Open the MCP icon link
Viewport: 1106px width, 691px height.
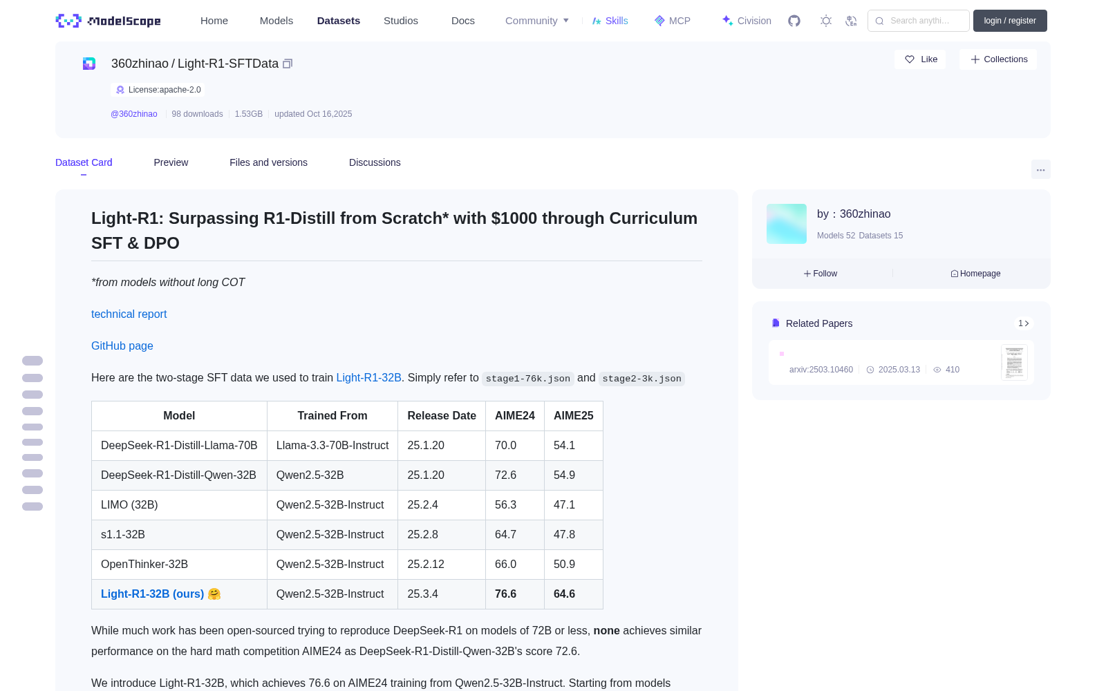pos(672,21)
